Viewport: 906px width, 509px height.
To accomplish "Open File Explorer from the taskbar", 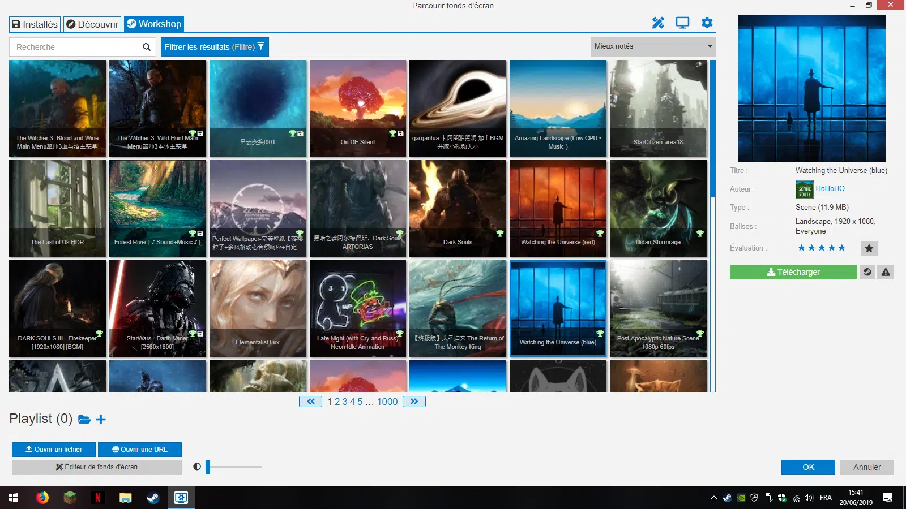I will [126, 498].
